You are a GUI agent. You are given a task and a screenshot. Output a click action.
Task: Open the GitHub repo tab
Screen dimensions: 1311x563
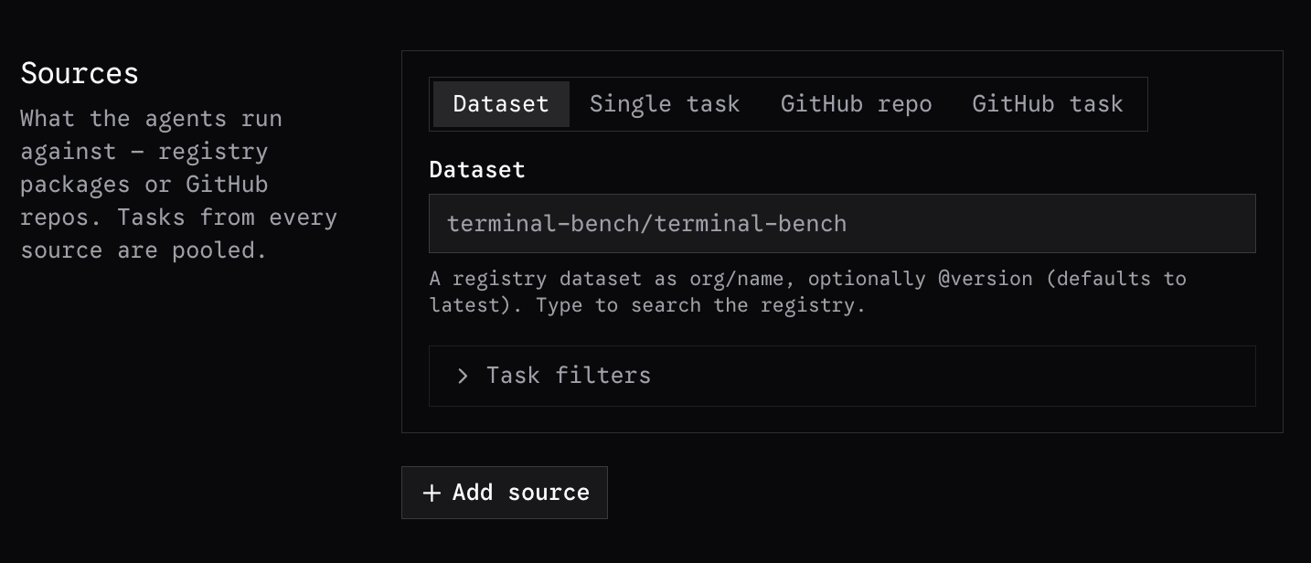[857, 104]
